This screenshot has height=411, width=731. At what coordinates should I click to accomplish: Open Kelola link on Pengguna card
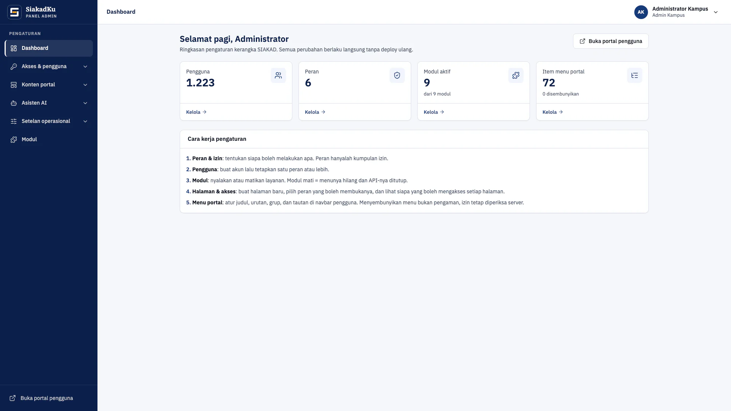click(196, 112)
